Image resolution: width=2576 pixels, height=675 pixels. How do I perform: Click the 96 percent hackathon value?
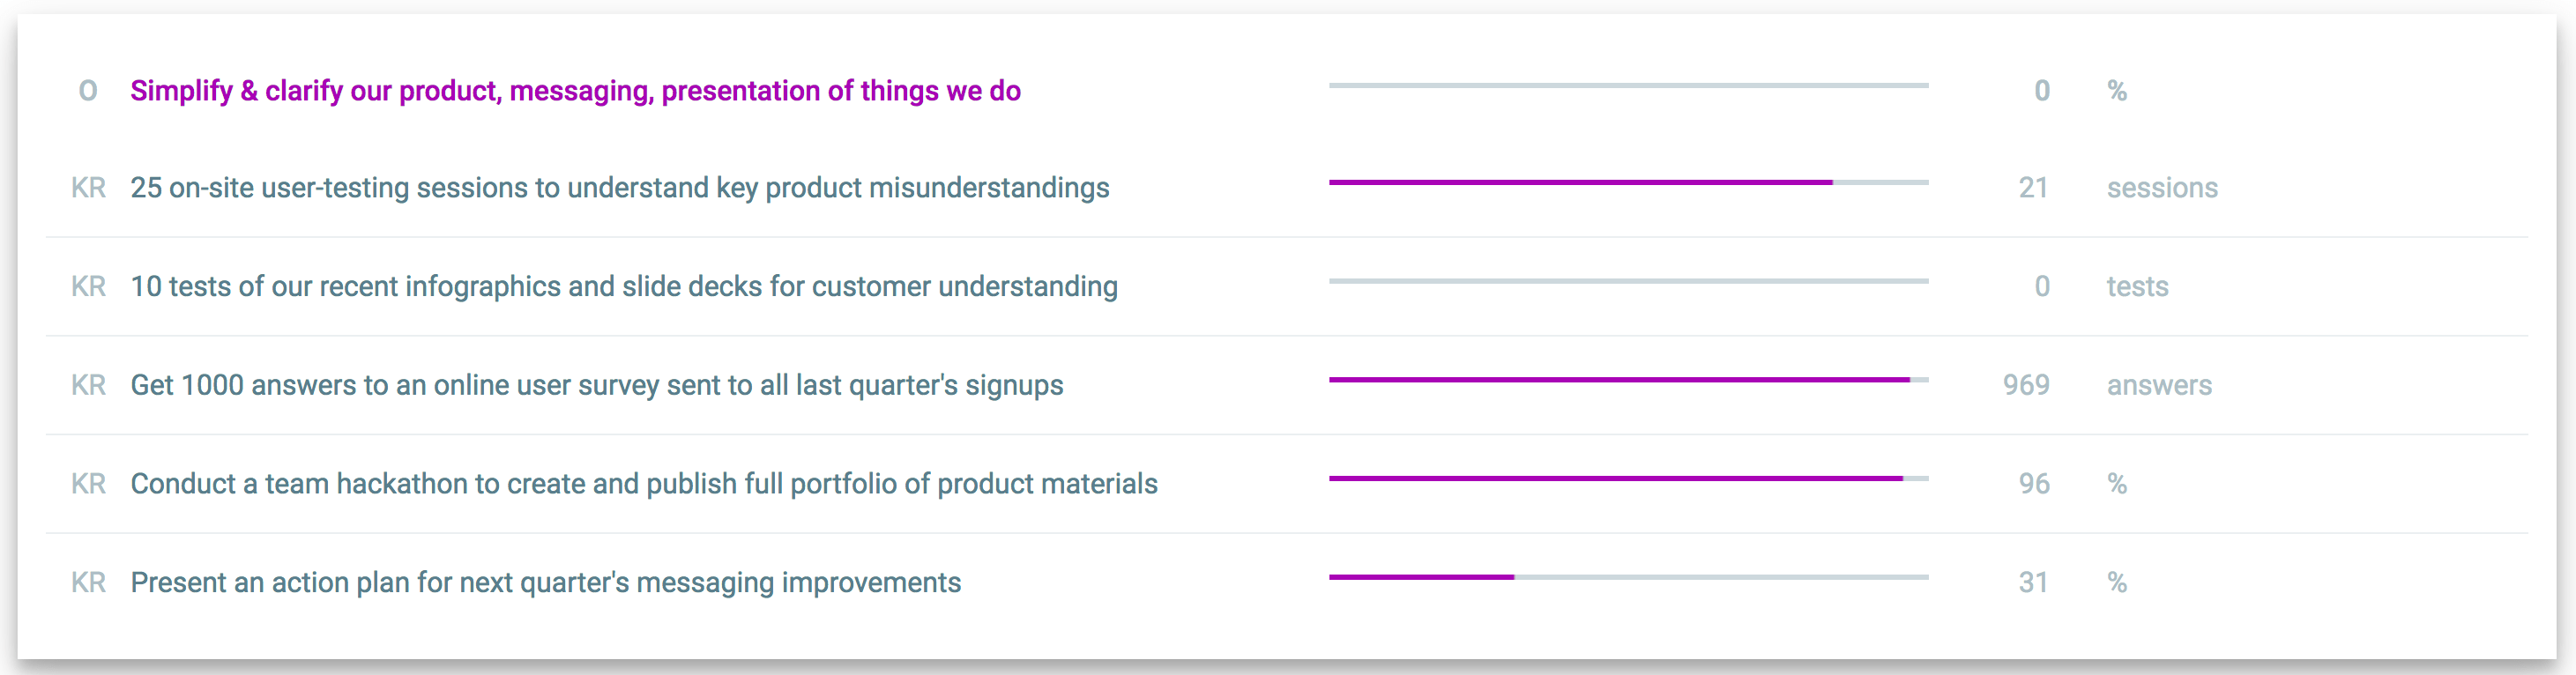2033,484
